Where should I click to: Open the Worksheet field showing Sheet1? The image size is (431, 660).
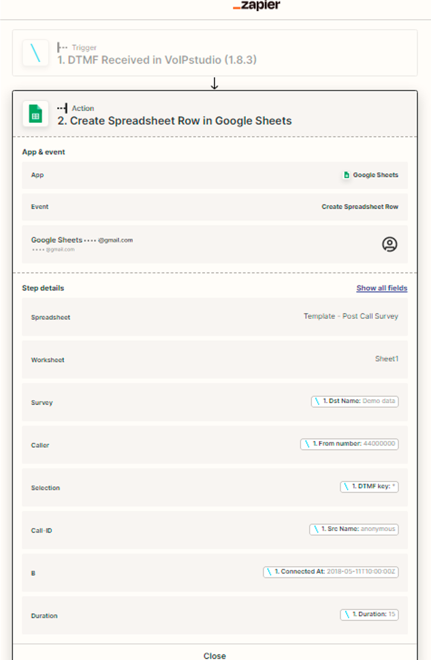pos(214,359)
